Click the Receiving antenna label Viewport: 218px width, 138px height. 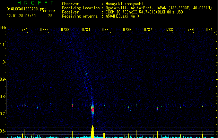(80, 16)
